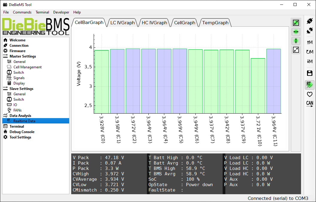Toggle vertical zoom button for graph

[296, 41]
